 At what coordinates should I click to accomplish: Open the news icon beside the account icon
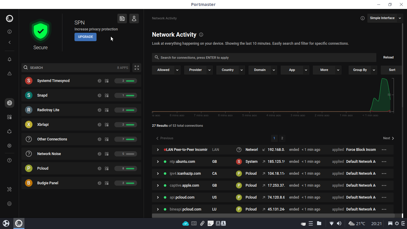click(122, 18)
